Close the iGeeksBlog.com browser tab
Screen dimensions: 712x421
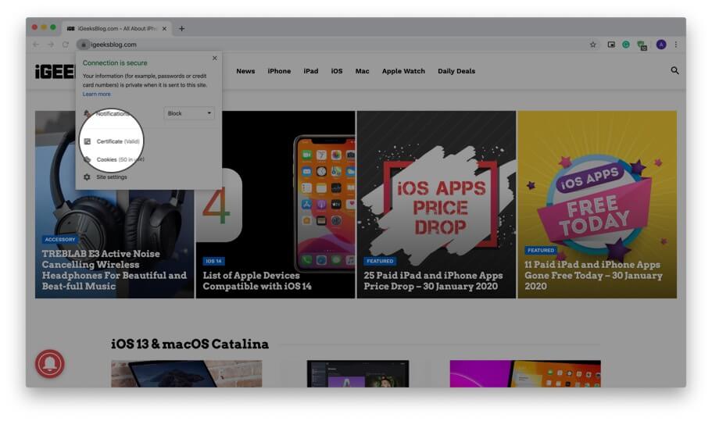(x=164, y=28)
